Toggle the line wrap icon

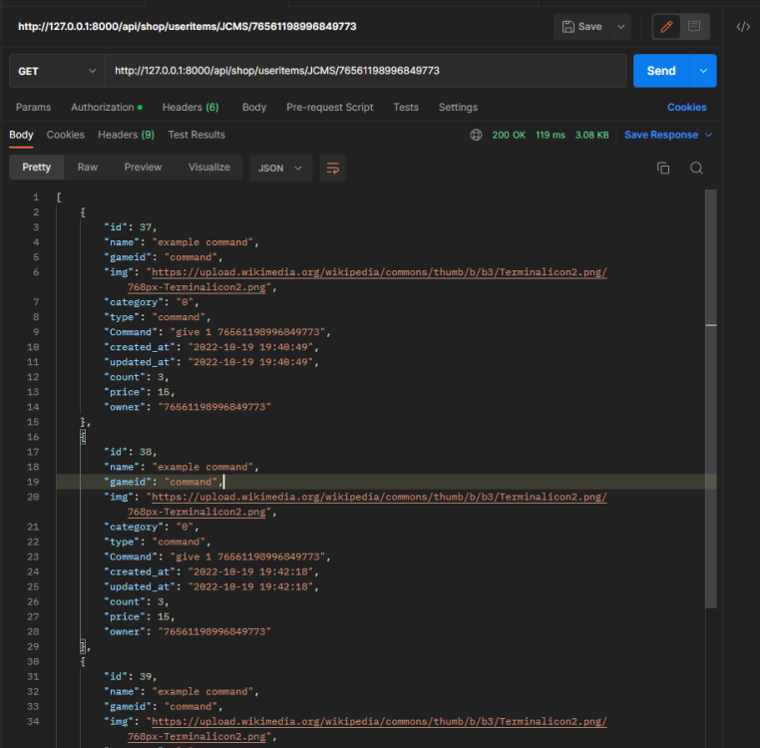point(333,169)
